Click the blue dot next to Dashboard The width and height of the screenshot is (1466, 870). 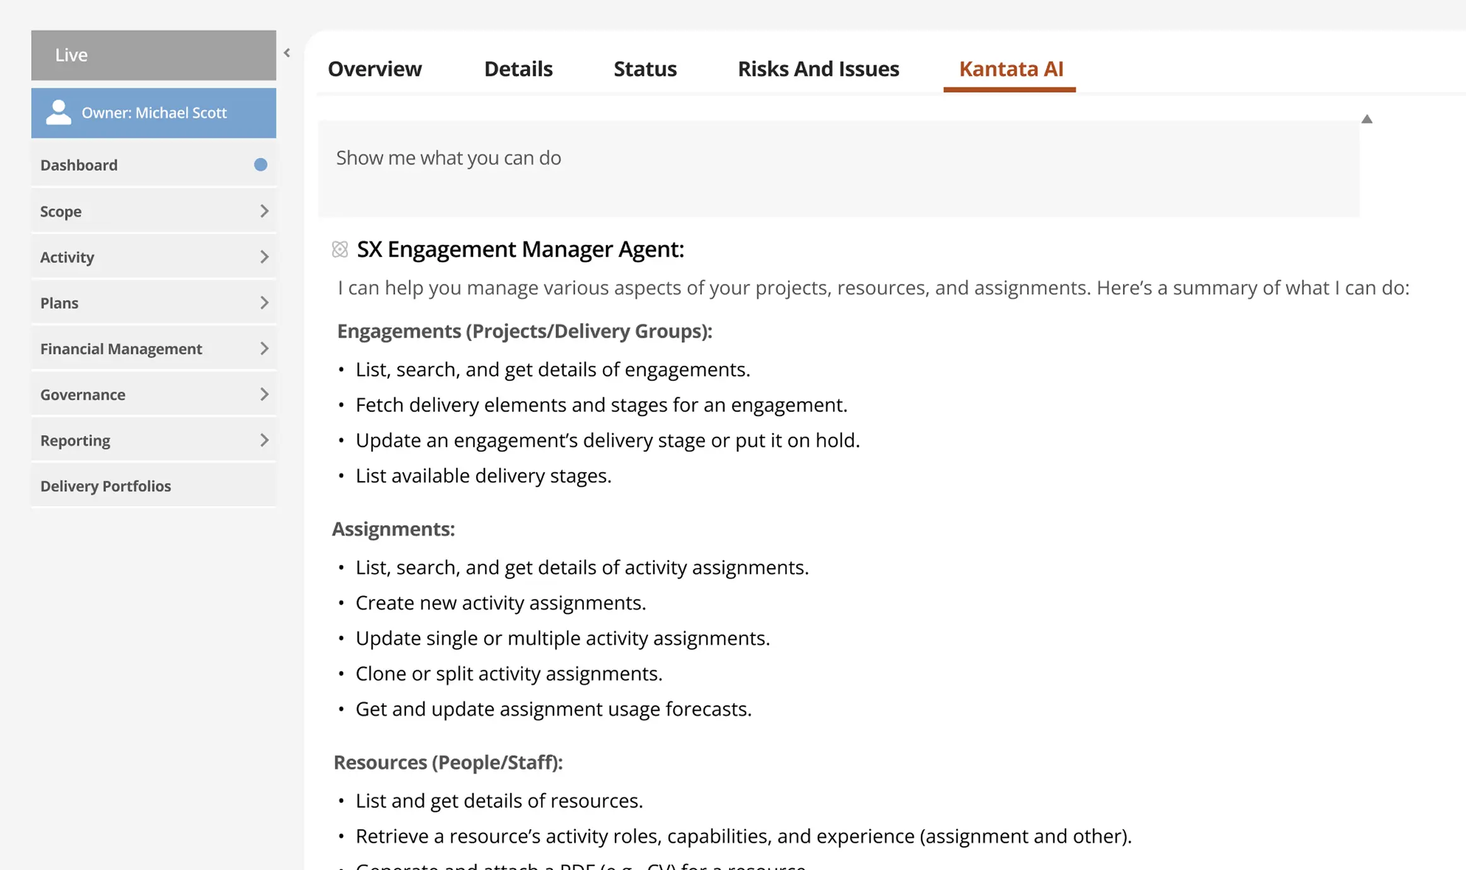[260, 165]
